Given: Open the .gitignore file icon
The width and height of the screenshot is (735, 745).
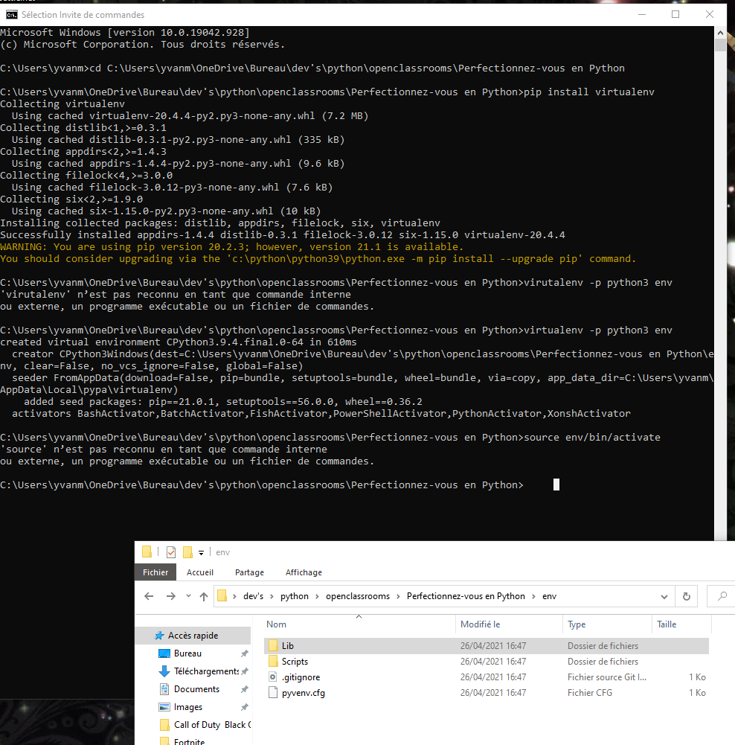Looking at the screenshot, I should point(272,677).
